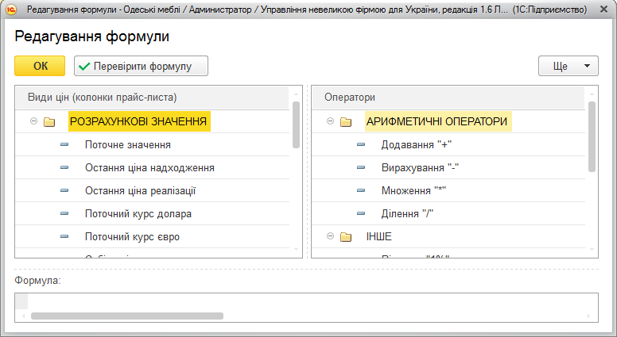
Task: Click Види цін column header
Action: [x=152, y=98]
